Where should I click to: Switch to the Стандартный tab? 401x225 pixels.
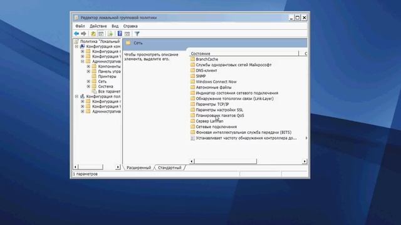tap(170, 167)
